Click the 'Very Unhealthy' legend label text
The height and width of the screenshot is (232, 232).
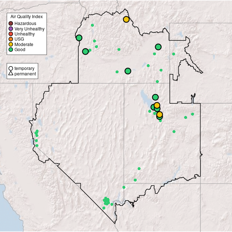(x=29, y=29)
